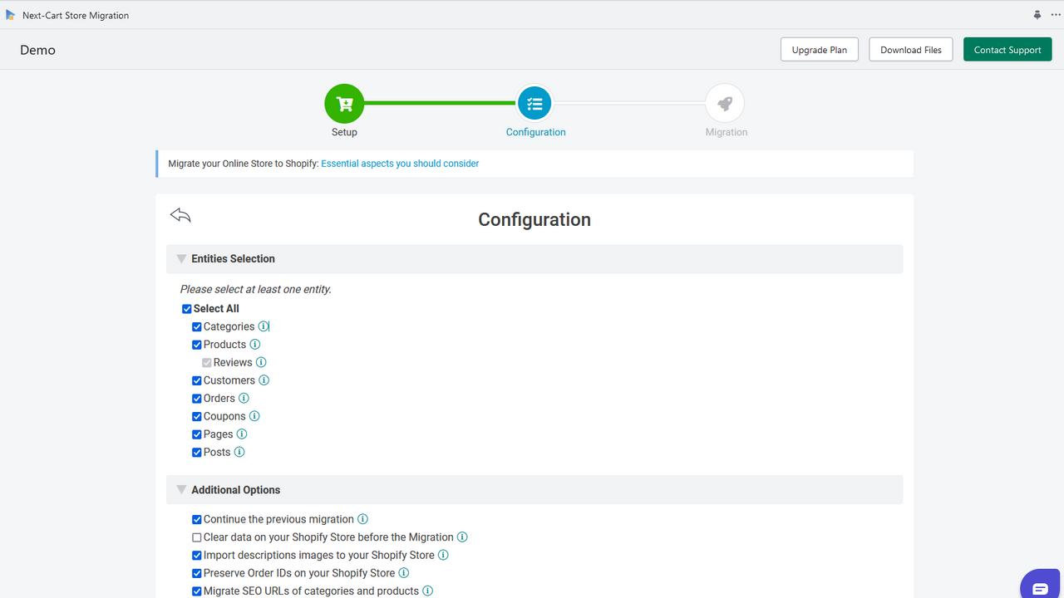Select the Configuration checklist step icon
This screenshot has height=598, width=1064.
coord(534,103)
